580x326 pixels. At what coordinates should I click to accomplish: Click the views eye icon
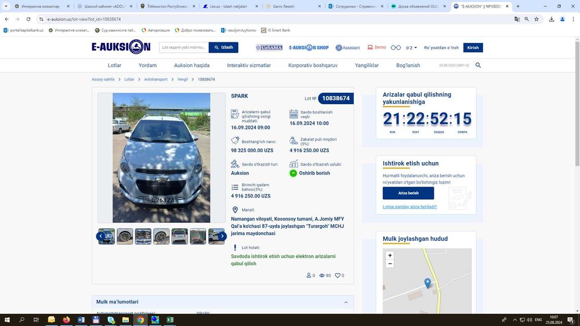[322, 276]
